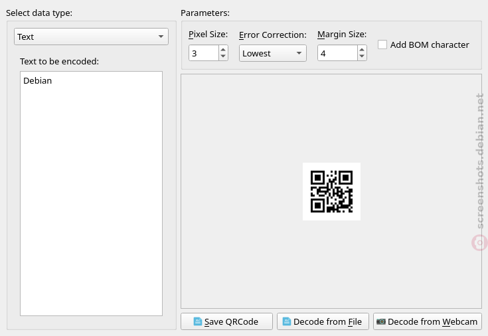This screenshot has height=336, width=488.
Task: Click the word 'Debian' in the text box
Action: click(x=38, y=80)
